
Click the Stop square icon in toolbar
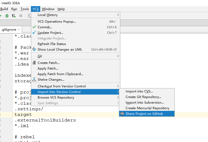pos(21,16)
